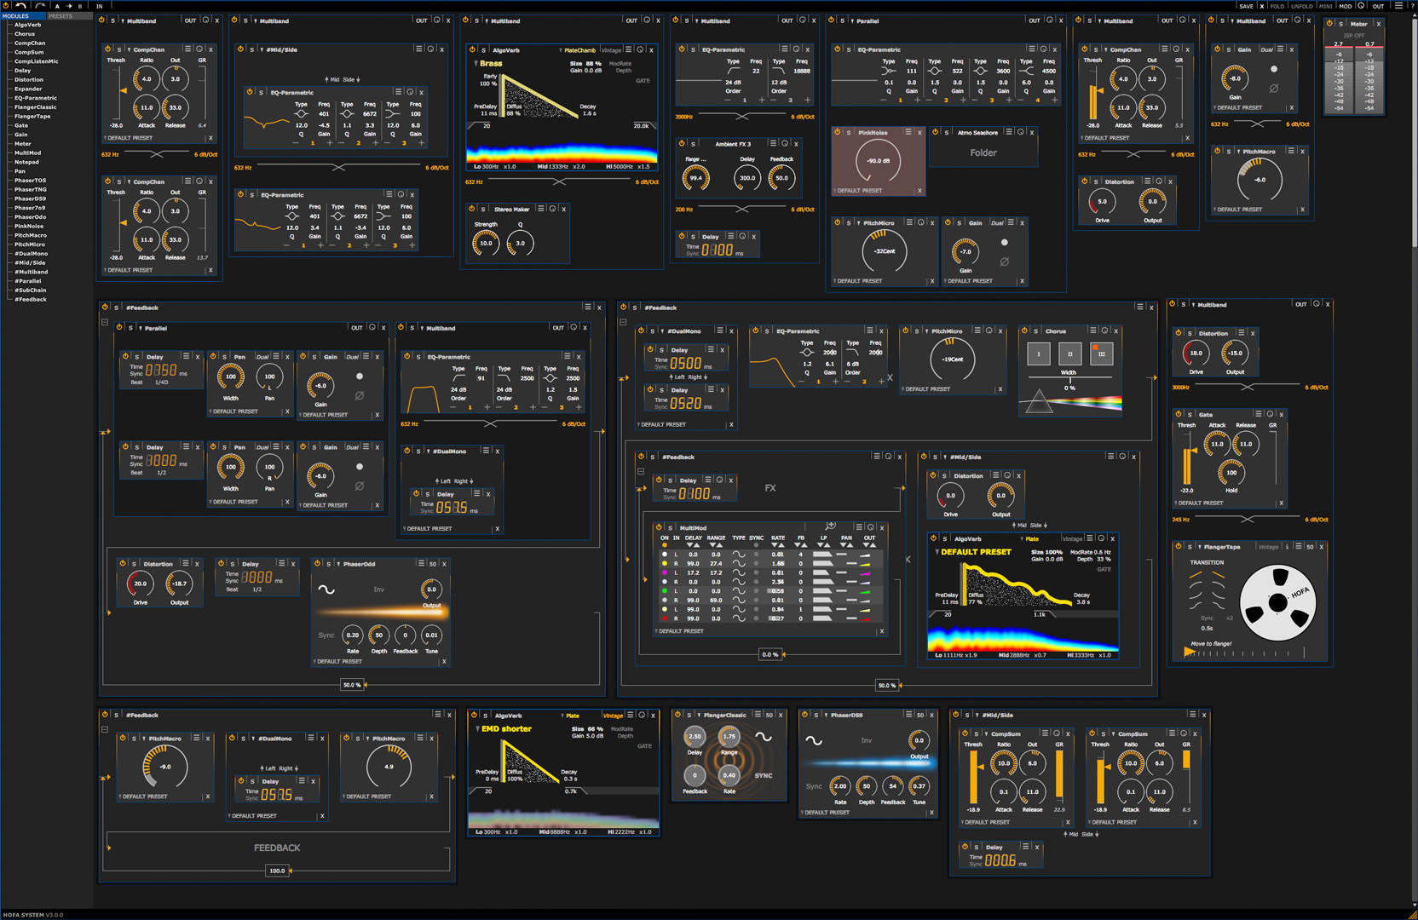
Task: Click the UNFOLD button in top bar
Action: pos(1301,6)
